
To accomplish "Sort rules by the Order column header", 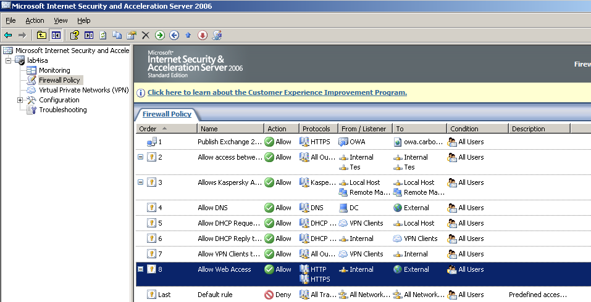I will [167, 129].
